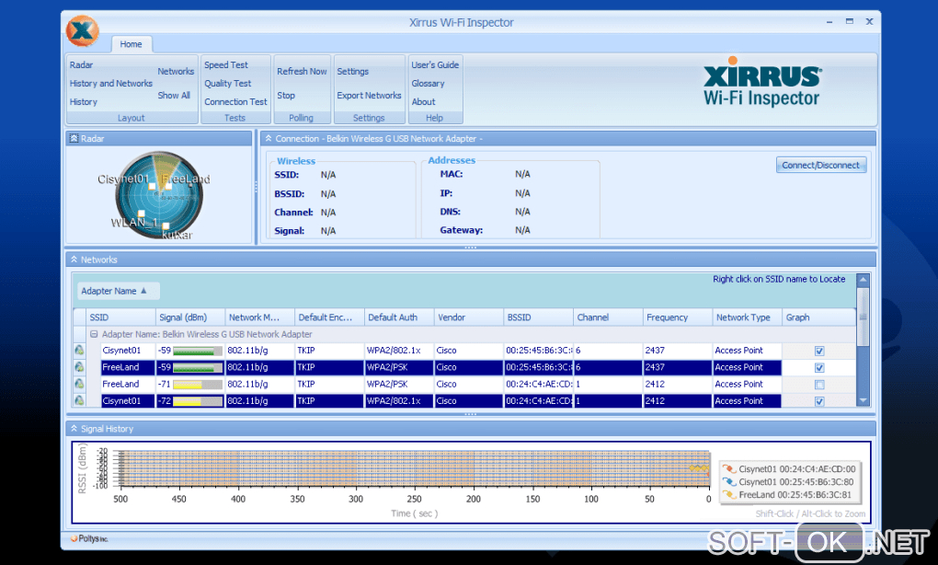The width and height of the screenshot is (938, 565).
Task: Select SSID cell 'FreeLand' with -71 signal
Action: click(128, 385)
